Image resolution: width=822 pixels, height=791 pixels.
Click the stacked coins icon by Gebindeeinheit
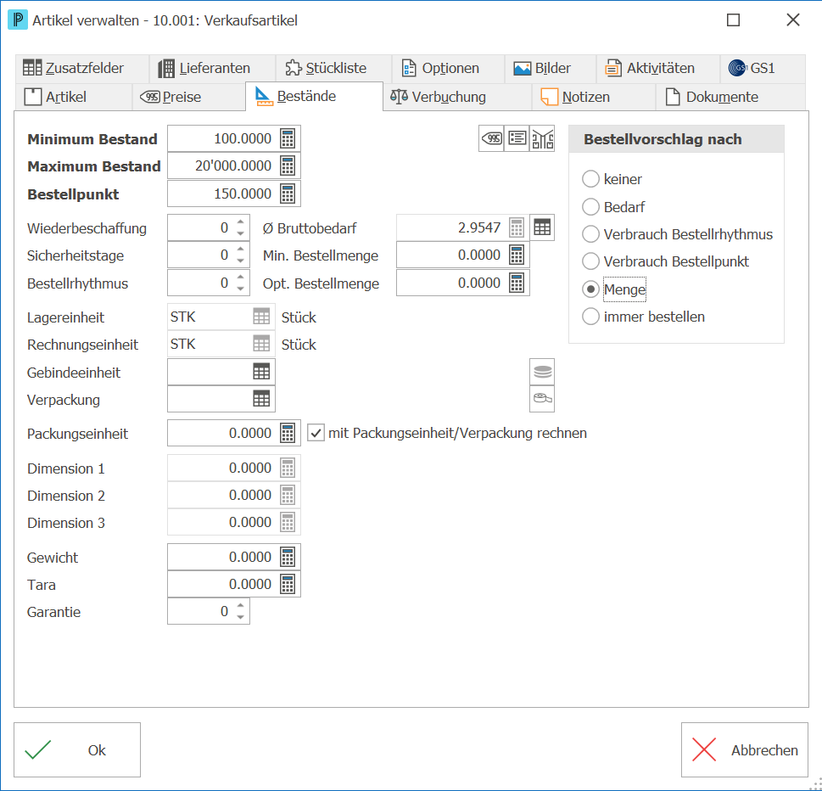pos(542,372)
